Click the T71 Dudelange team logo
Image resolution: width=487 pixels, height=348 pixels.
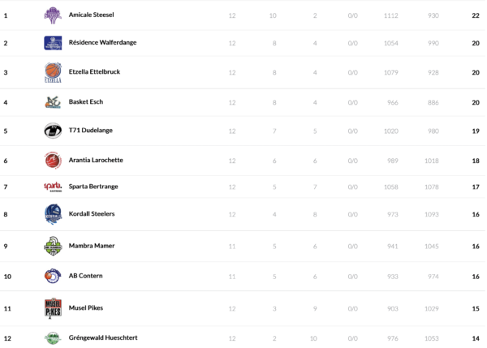53,131
